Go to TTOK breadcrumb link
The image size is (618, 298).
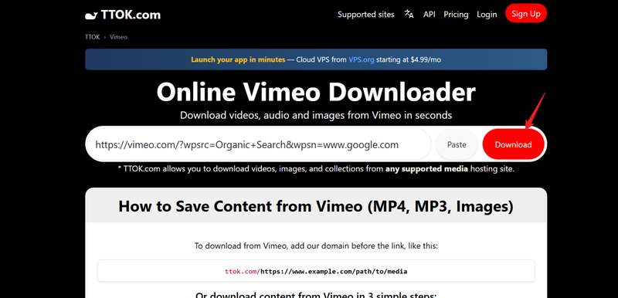(92, 37)
